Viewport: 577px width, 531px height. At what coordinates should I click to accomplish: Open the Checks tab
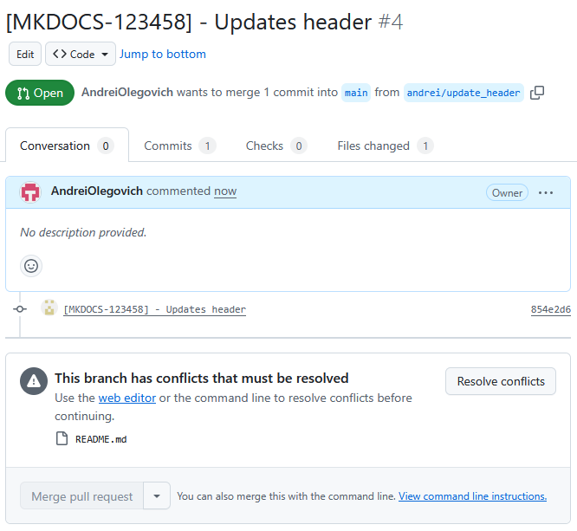coord(276,146)
